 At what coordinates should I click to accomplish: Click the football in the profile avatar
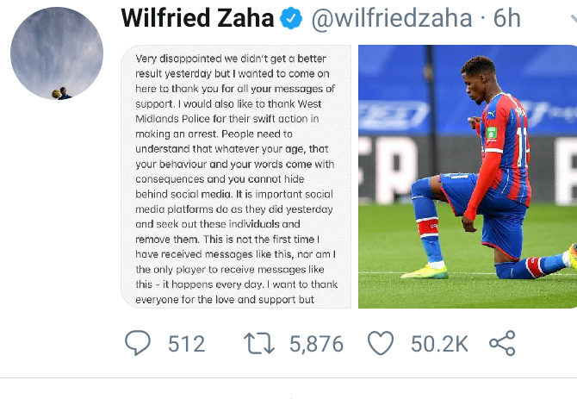point(56,94)
